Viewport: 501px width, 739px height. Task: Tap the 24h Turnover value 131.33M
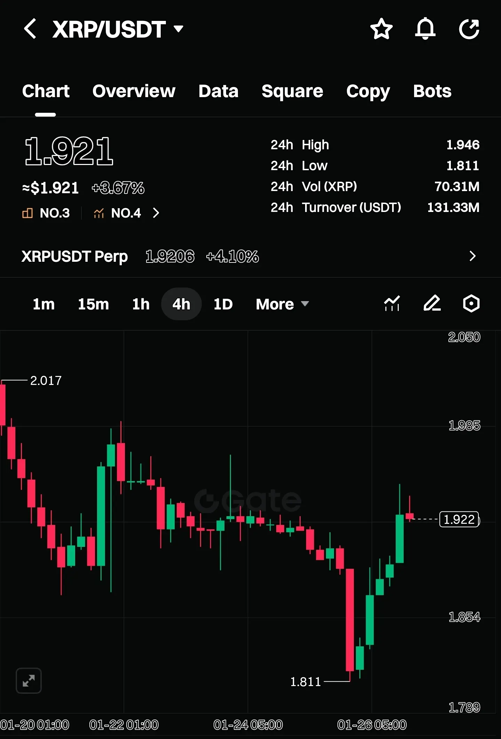click(x=453, y=207)
